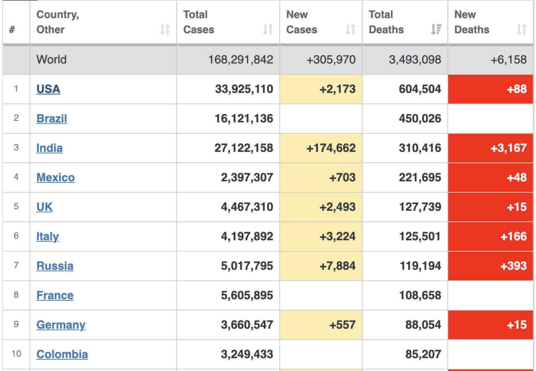The width and height of the screenshot is (536, 371).
Task: Select USA new deaths +88 cell
Action: click(491, 89)
